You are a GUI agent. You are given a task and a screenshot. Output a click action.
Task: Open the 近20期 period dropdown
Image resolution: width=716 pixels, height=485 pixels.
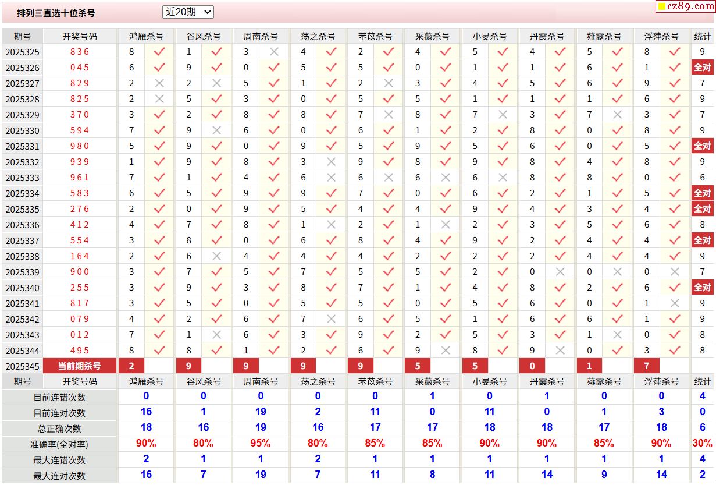tap(188, 12)
